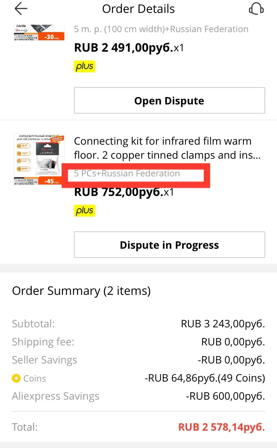This screenshot has height=448, width=277.
Task: Tap the back arrow icon
Action: pos(21,9)
